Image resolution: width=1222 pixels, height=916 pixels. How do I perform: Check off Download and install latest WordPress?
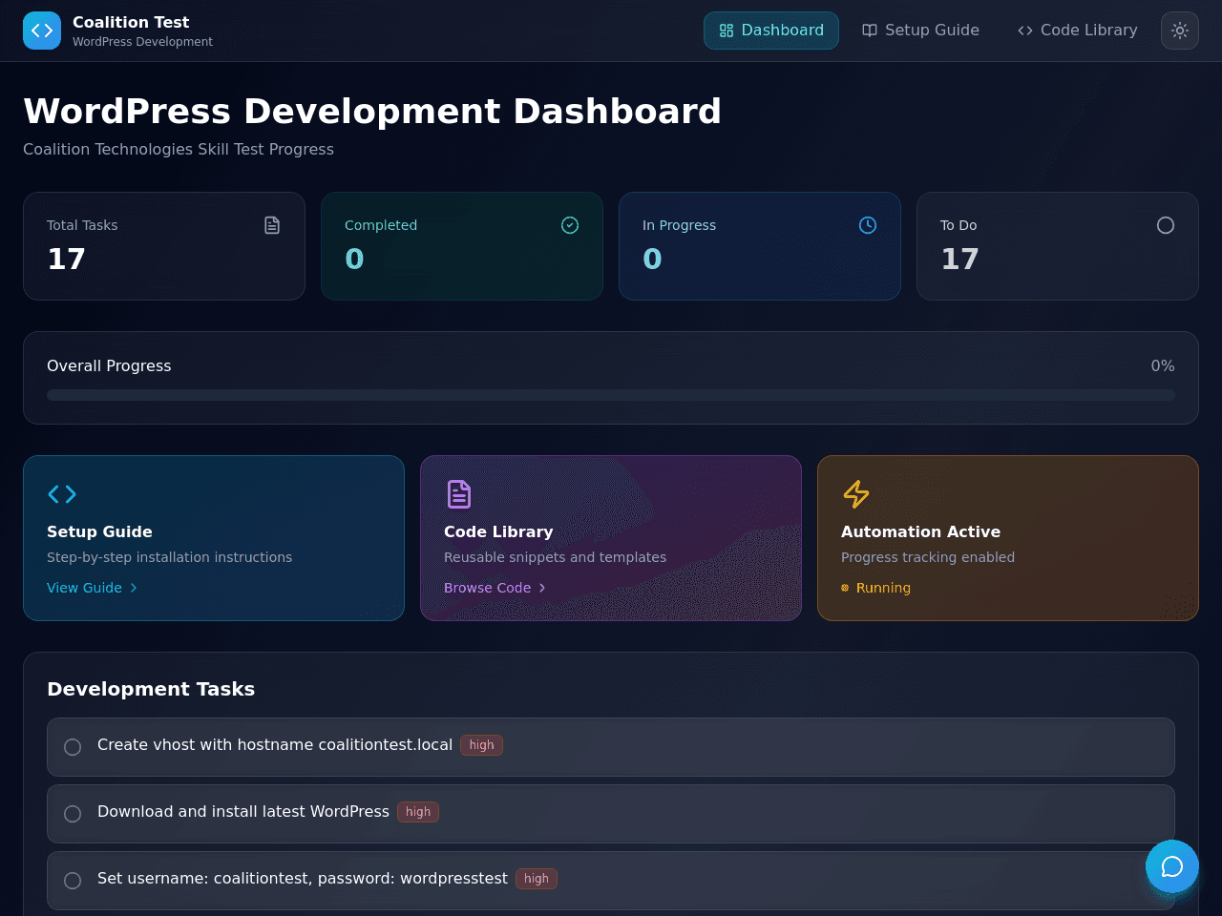(x=73, y=814)
